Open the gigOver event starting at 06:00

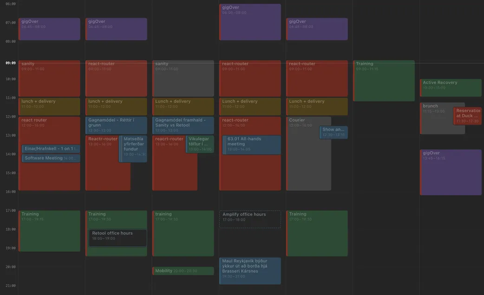tap(250, 21)
